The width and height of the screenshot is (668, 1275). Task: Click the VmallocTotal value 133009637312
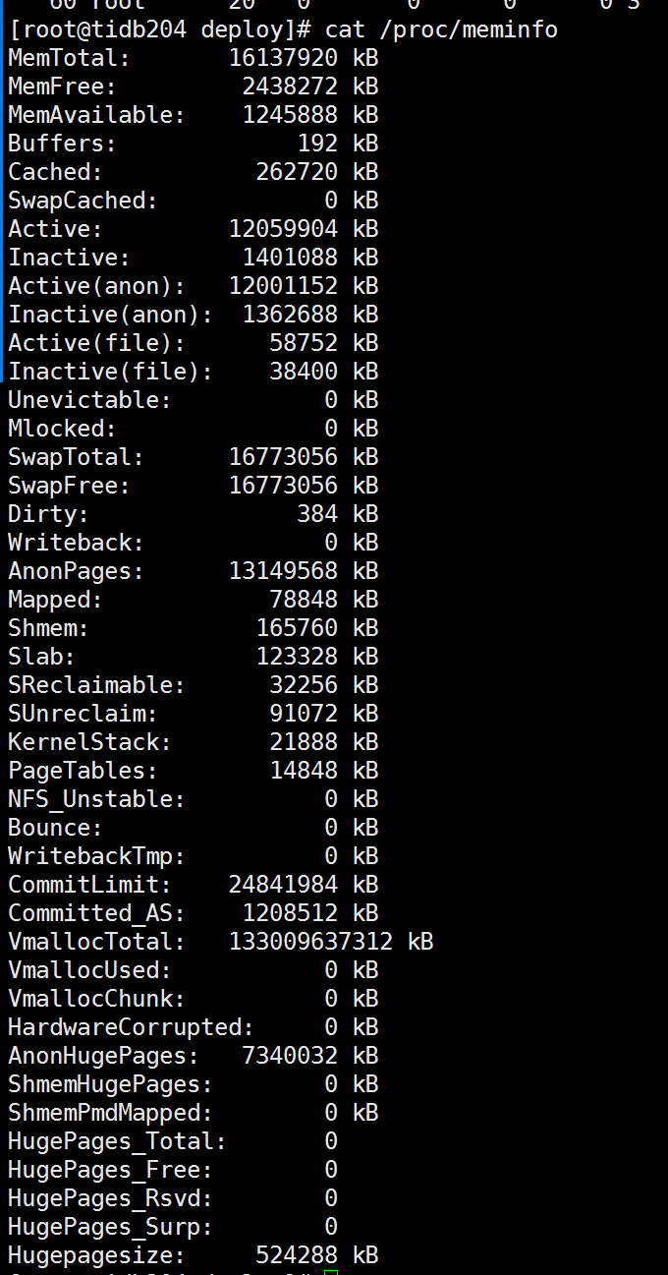click(x=310, y=942)
